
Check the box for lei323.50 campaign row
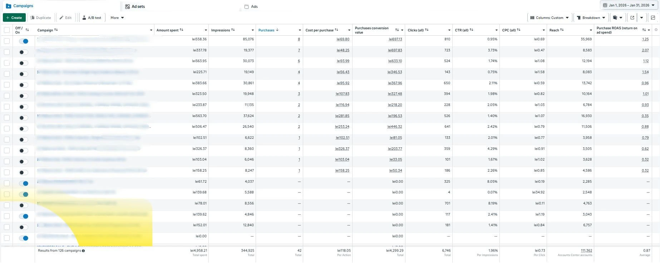point(7,96)
